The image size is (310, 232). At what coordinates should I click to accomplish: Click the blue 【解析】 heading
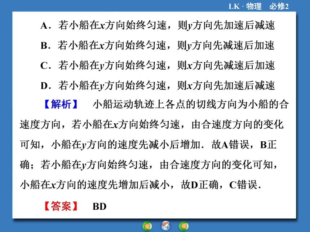[61, 104]
